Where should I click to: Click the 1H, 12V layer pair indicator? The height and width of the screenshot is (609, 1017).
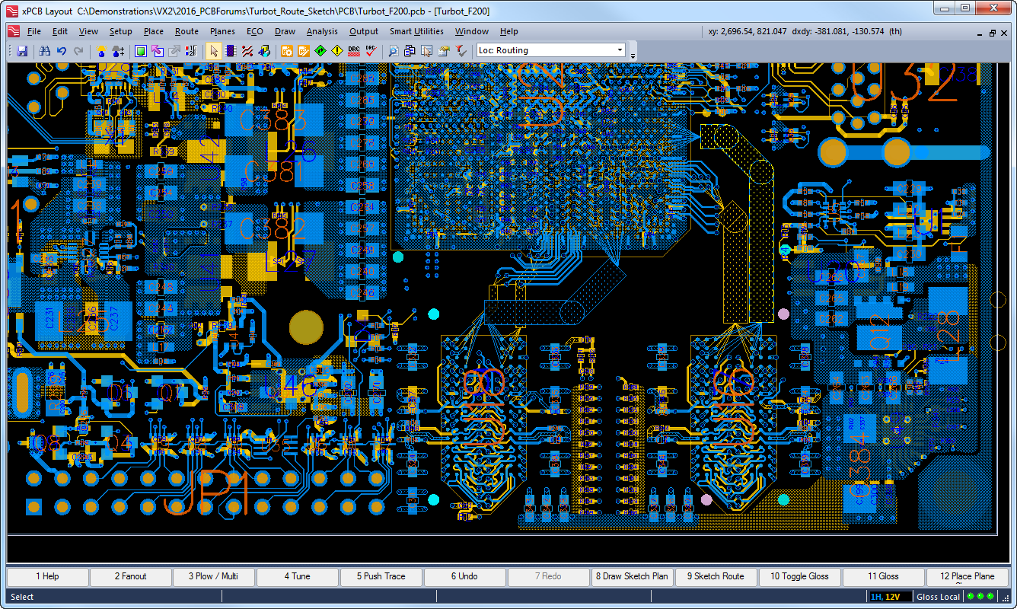pos(885,596)
